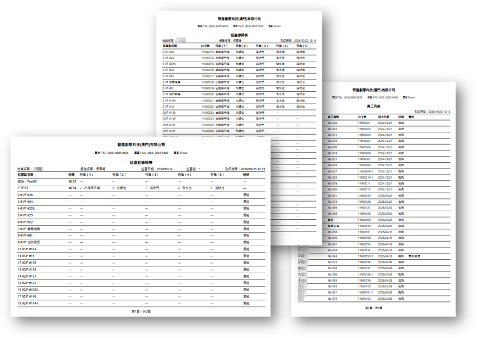The image size is (477, 338).
Task: Select row "10 01/F #16A" in the patrol record report
Action: pyautogui.click(x=141, y=249)
